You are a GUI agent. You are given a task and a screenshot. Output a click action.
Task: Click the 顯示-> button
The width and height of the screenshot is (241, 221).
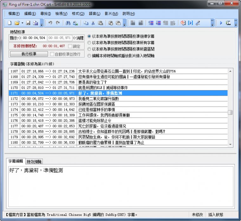pyautogui.click(x=15, y=38)
